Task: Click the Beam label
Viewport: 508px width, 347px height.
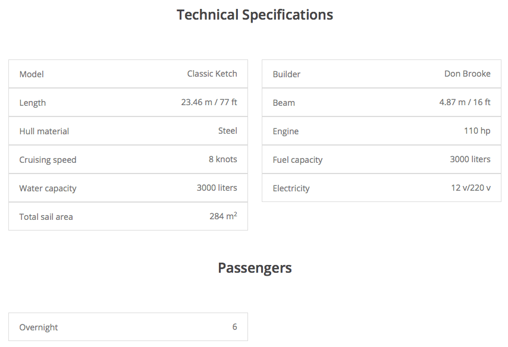Action: 284,103
